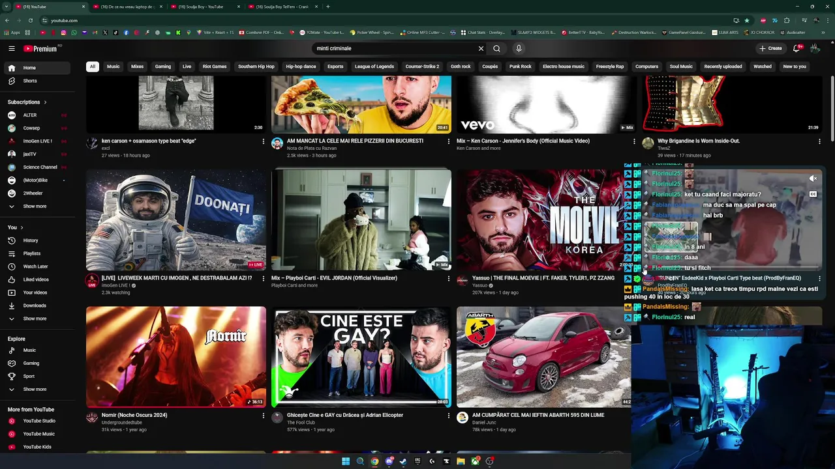Open the pizza slice video thumbnail
835x469 pixels.
click(361, 104)
